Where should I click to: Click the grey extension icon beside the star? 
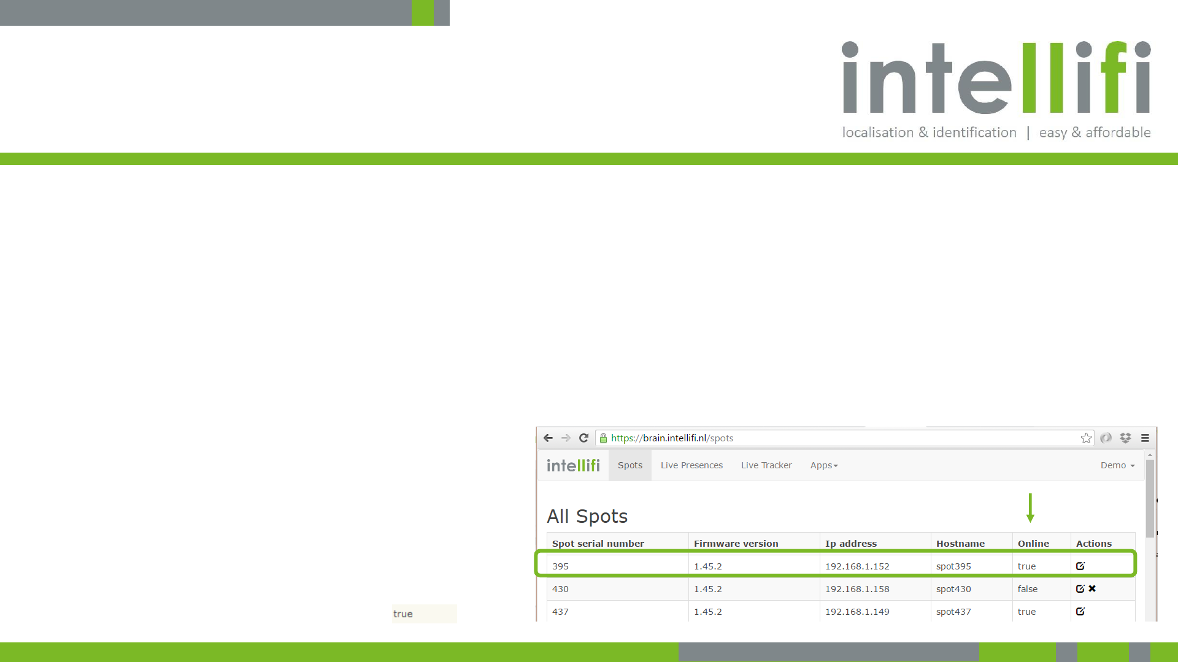1106,438
